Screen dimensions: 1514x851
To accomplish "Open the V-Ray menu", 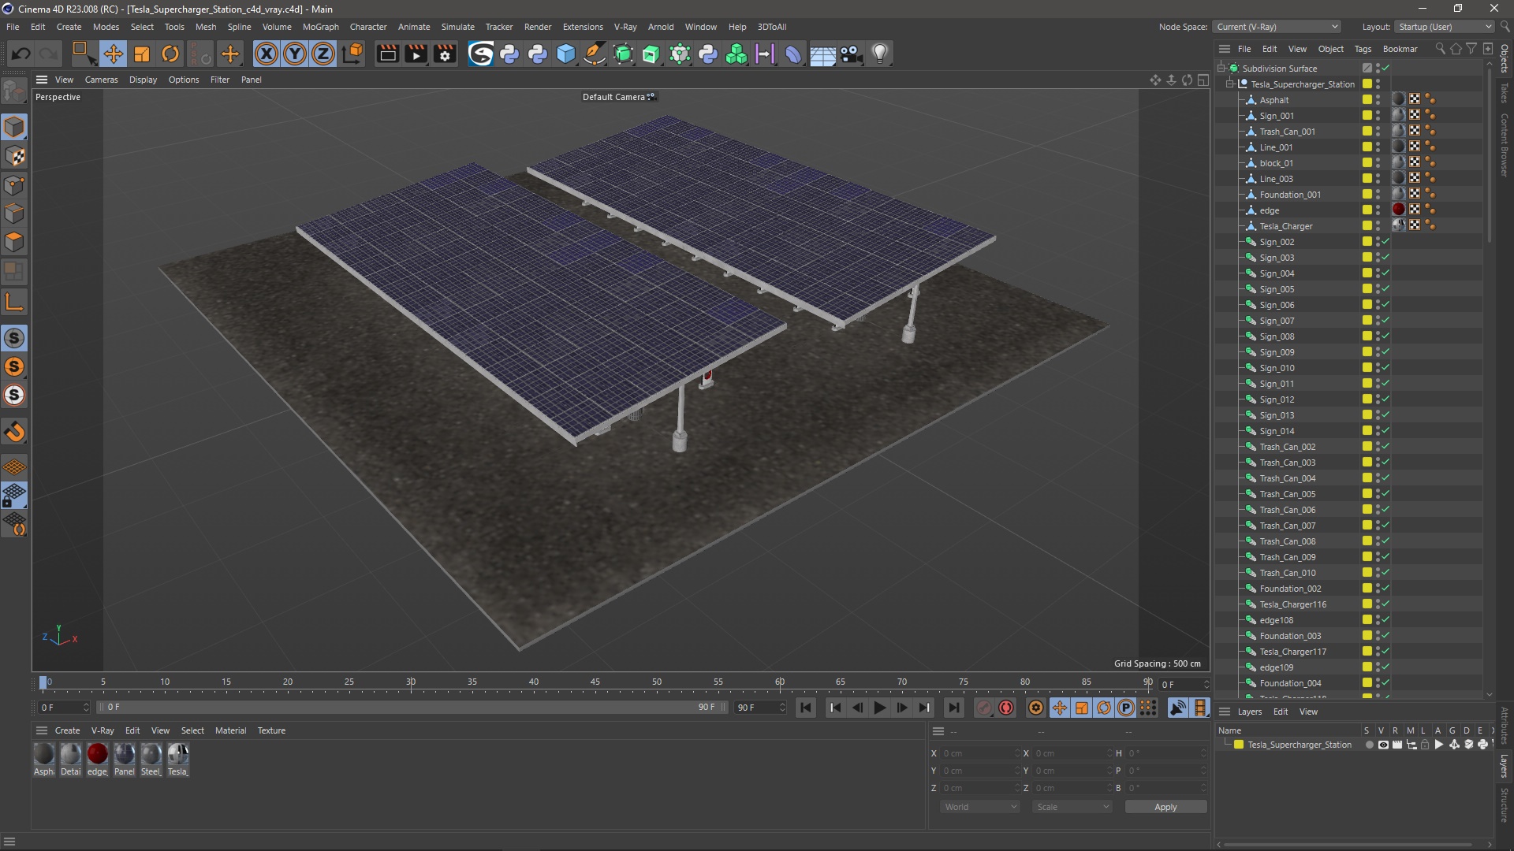I will (x=625, y=27).
